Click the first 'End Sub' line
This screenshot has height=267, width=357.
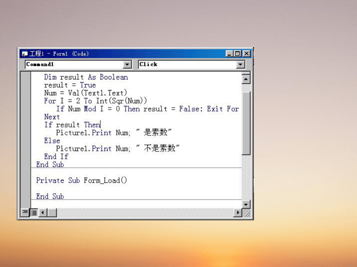50,164
